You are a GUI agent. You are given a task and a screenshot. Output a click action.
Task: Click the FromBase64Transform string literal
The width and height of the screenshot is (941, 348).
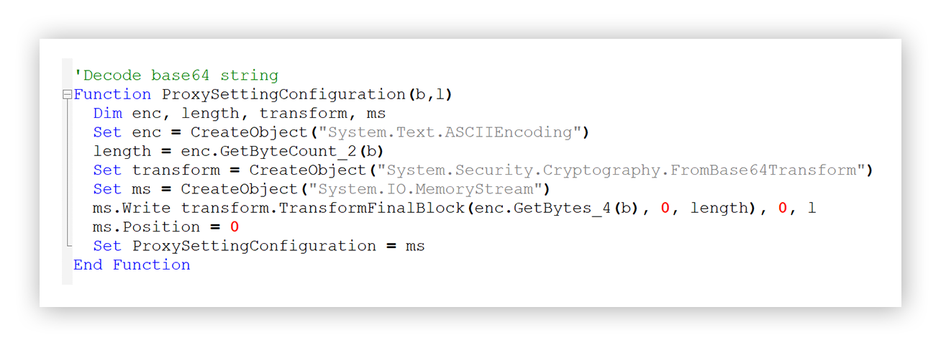coord(622,170)
